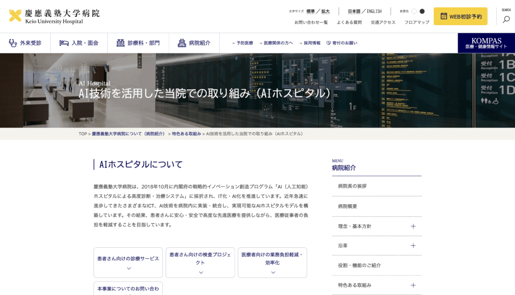Expand the 特色ある取組み sidebar section
Image resolution: width=515 pixels, height=295 pixels.
(x=413, y=285)
